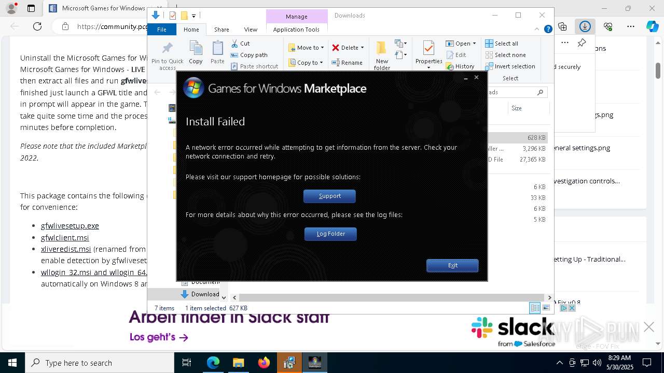Open Firefox from the taskbar

(264, 363)
